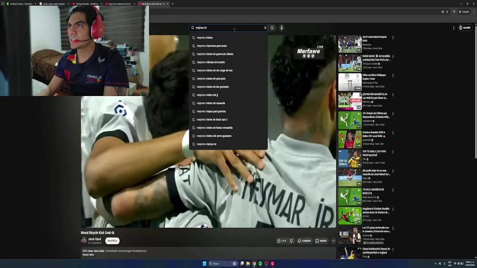The width and height of the screenshot is (477, 268).
Task: Open the #footballedits hashtag link
Action: [x=111, y=251]
